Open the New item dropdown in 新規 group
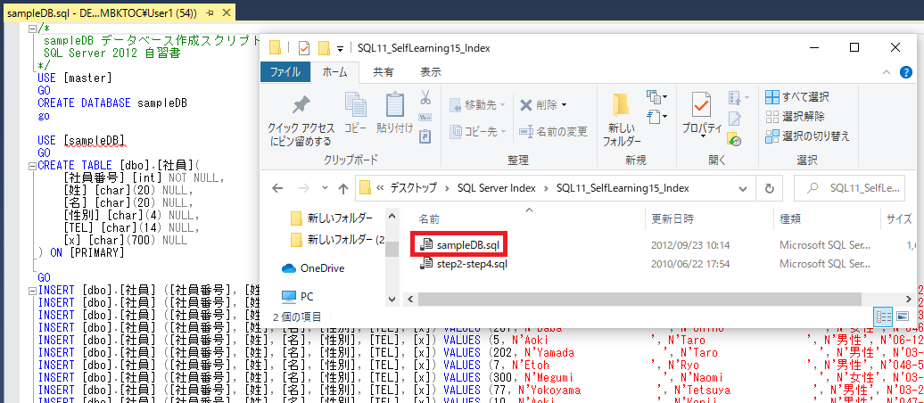Image resolution: width=924 pixels, height=403 pixels. (x=657, y=96)
